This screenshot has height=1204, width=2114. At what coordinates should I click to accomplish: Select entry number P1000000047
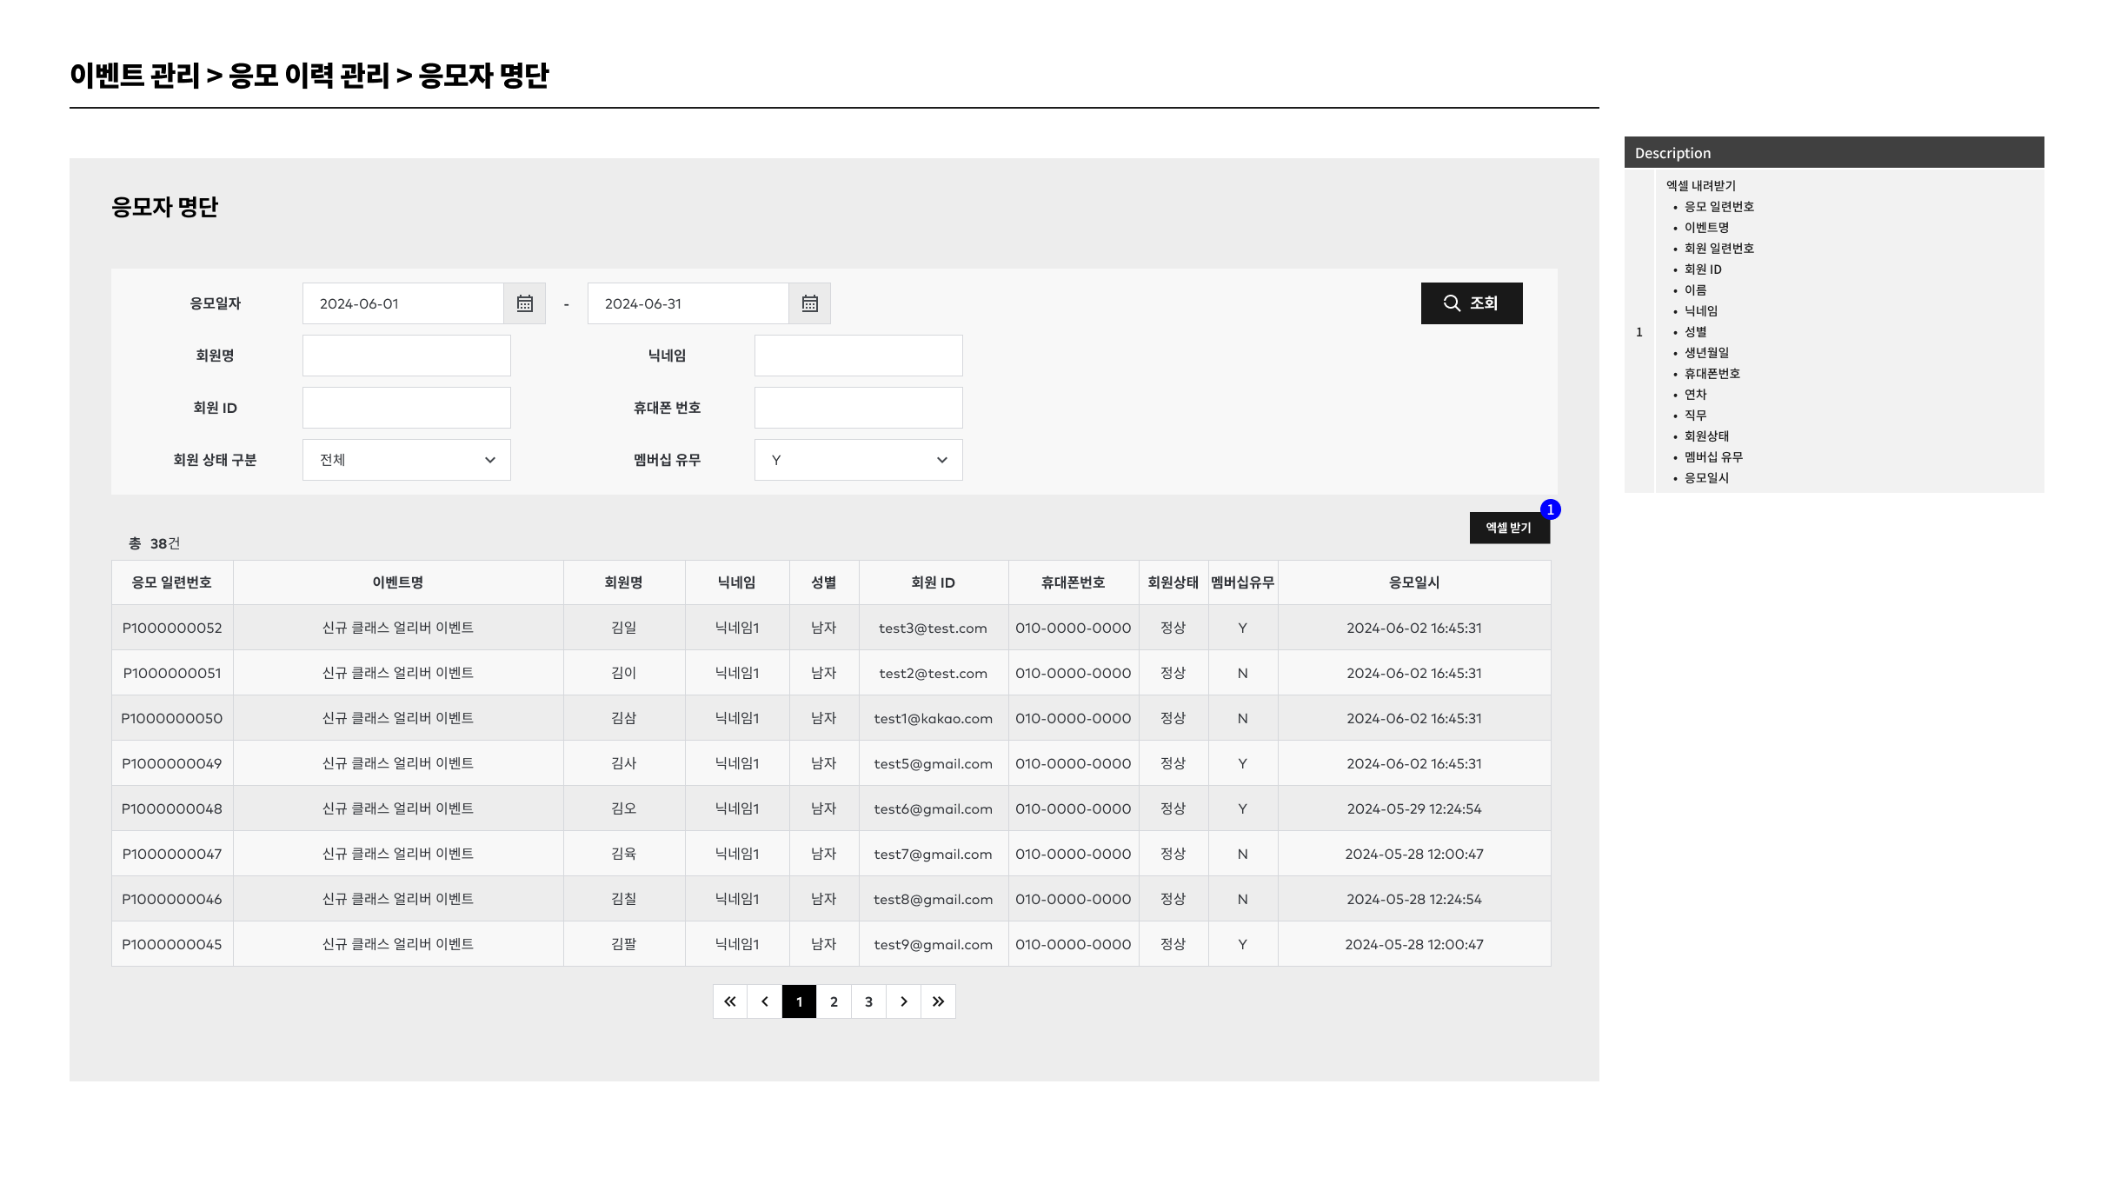(x=172, y=854)
